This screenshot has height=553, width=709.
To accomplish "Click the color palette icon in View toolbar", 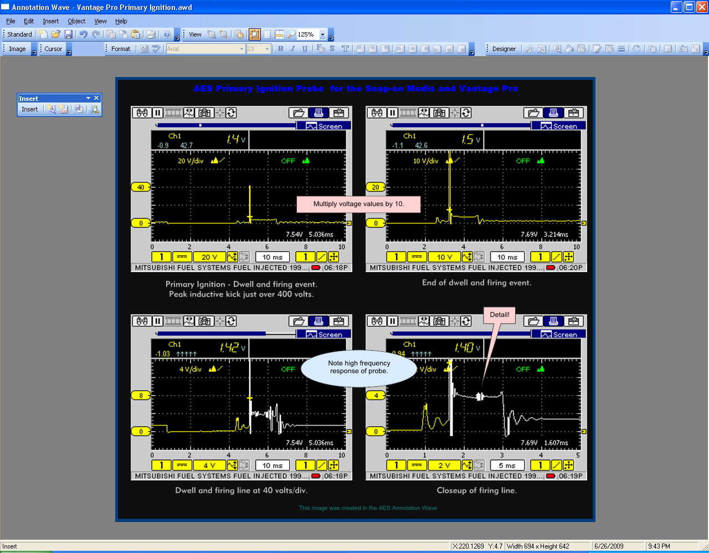I will [239, 34].
